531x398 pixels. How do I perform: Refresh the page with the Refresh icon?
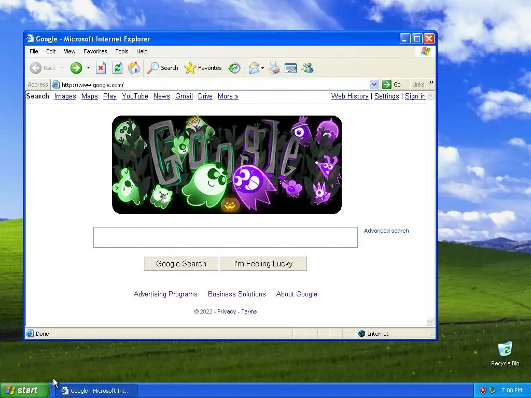click(117, 68)
